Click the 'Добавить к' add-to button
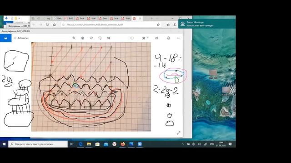This screenshot has width=291, height=163. pos(21,38)
